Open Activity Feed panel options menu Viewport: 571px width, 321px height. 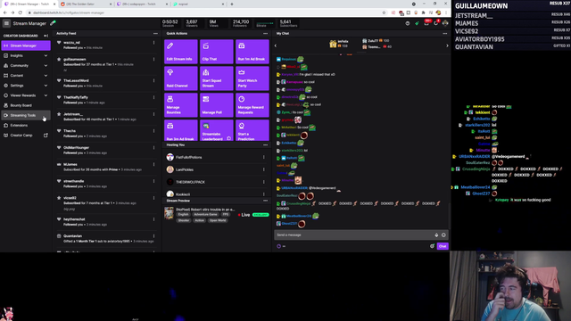pos(155,34)
